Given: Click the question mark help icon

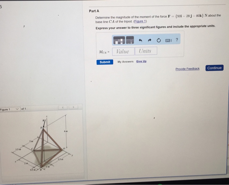Looking at the screenshot, I should [177, 40].
